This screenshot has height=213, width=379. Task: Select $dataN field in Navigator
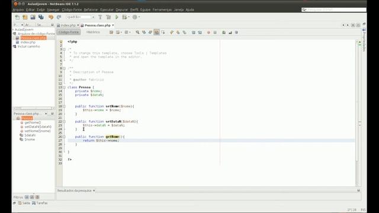click(x=30, y=135)
